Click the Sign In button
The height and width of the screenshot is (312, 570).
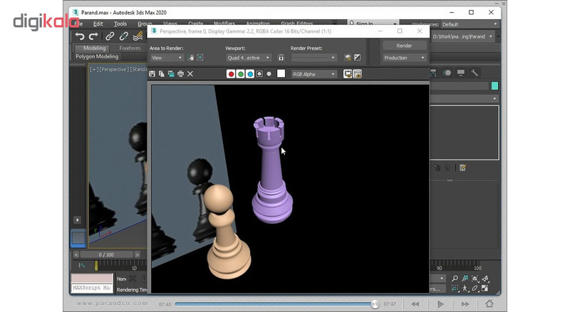(373, 24)
